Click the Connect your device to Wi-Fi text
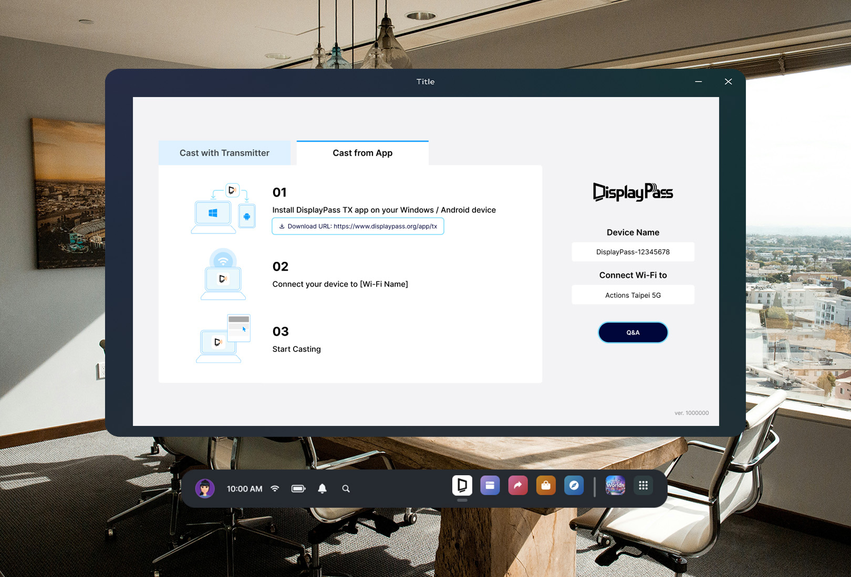 (340, 284)
